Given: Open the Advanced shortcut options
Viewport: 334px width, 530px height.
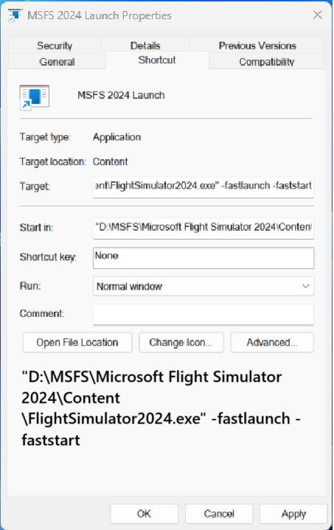Looking at the screenshot, I should click(272, 343).
